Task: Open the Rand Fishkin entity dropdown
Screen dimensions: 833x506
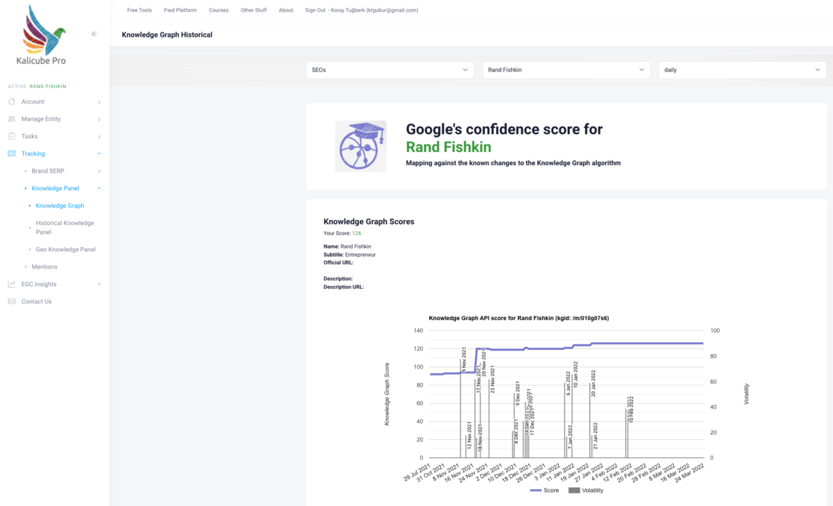Action: [566, 70]
